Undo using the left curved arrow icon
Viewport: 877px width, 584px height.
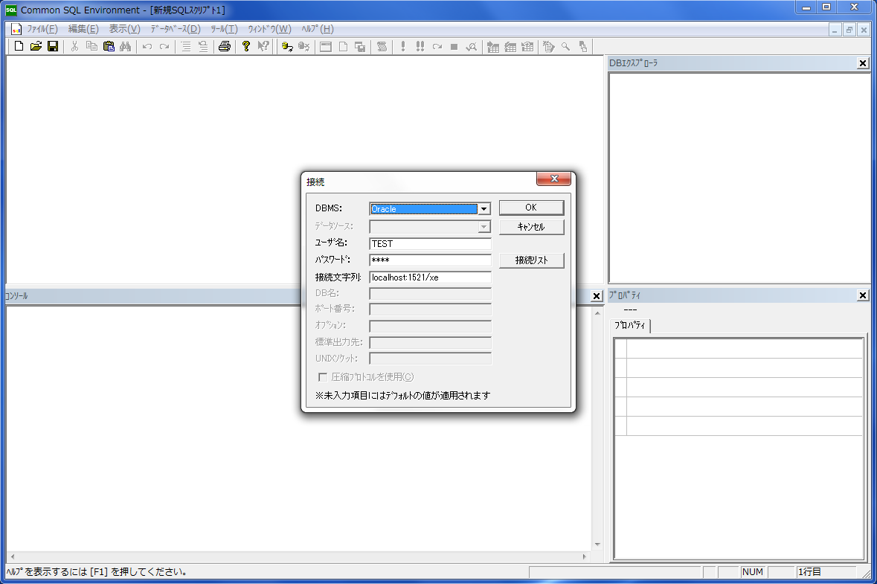[x=147, y=46]
